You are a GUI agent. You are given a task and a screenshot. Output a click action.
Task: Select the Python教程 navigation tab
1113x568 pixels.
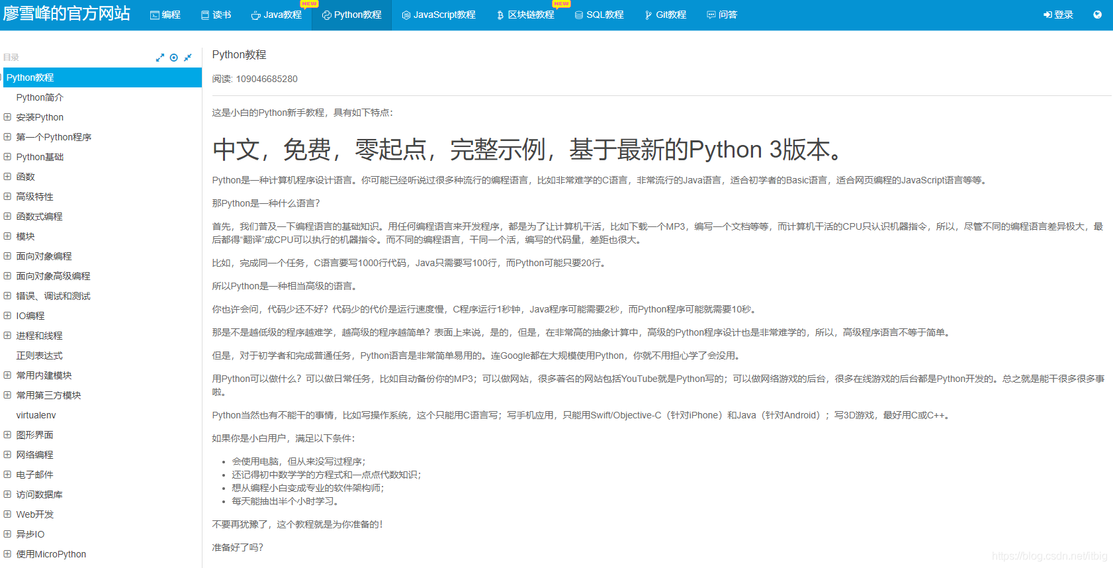pos(351,15)
